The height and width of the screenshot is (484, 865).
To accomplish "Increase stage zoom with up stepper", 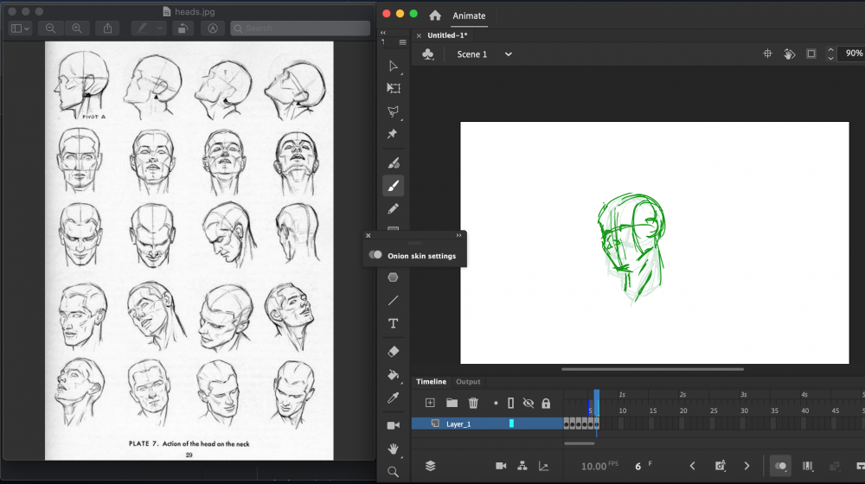I will (830, 49).
